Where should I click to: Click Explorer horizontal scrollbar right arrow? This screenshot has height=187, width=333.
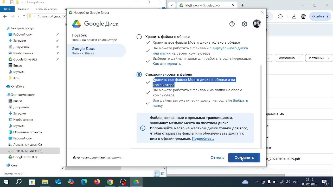164,169
